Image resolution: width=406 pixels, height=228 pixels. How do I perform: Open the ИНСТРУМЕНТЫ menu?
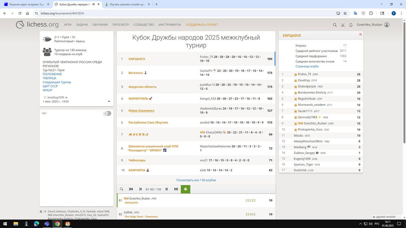(170, 25)
